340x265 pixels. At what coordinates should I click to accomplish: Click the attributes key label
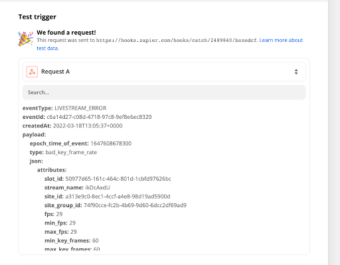click(52, 170)
